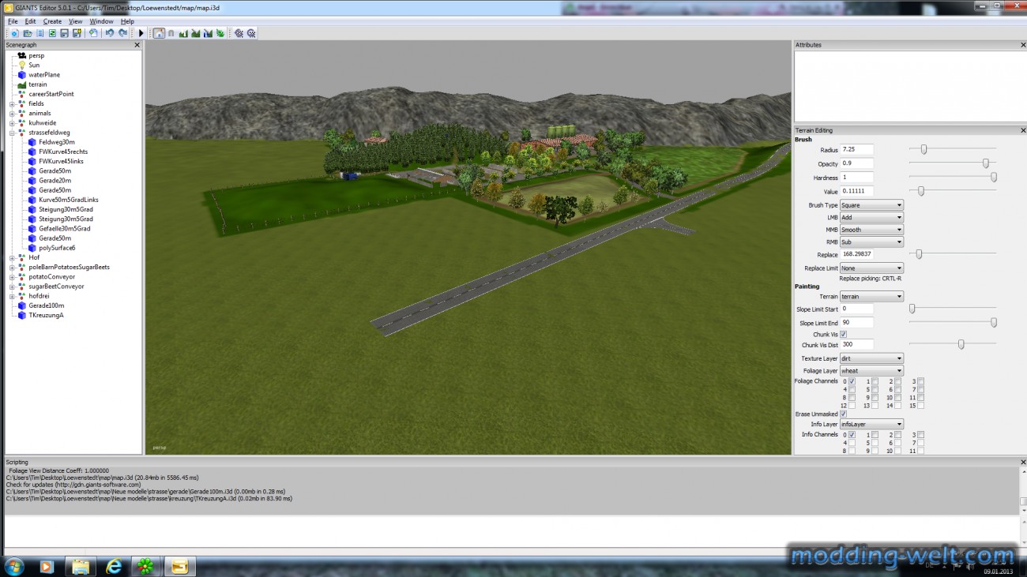The image size is (1027, 577).
Task: Toggle the Erase Unmasked checkbox
Action: [x=844, y=414]
